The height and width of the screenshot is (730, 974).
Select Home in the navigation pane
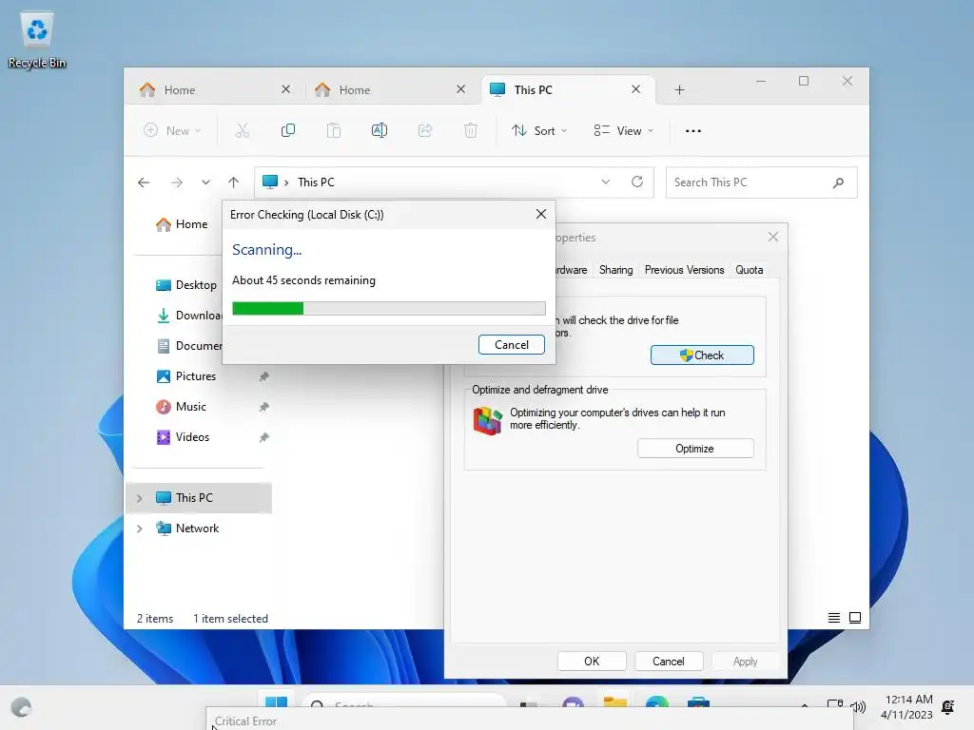182,224
